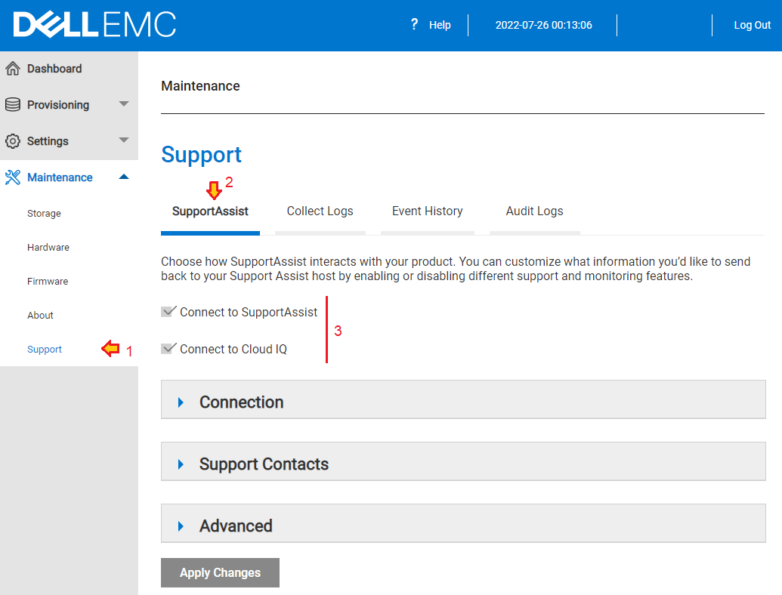This screenshot has width=782, height=595.
Task: Click the Log Out link
Action: click(x=752, y=24)
